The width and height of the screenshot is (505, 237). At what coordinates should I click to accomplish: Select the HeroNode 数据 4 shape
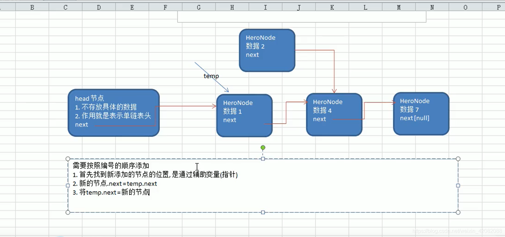tap(334, 115)
